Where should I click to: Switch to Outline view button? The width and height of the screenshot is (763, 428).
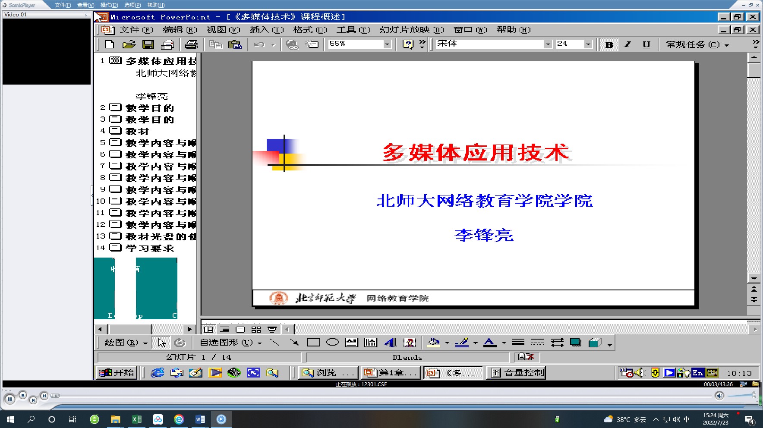(x=225, y=330)
